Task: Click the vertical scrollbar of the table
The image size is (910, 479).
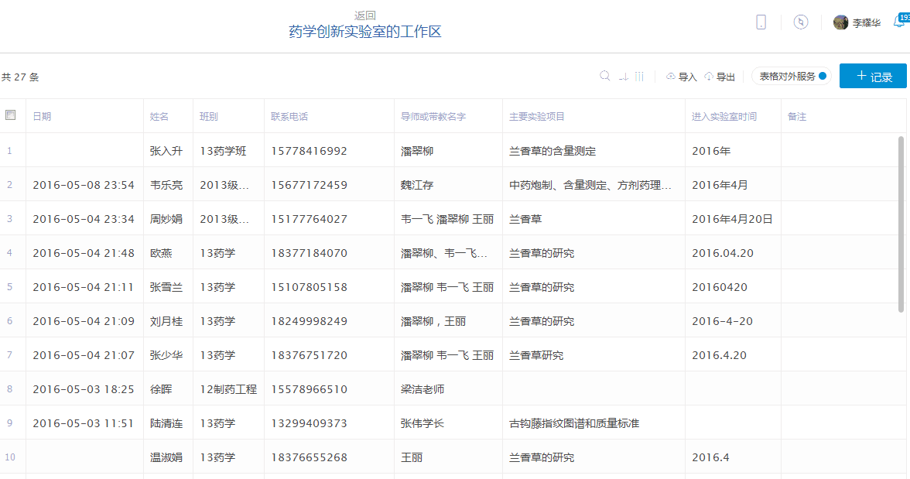Action: click(901, 224)
